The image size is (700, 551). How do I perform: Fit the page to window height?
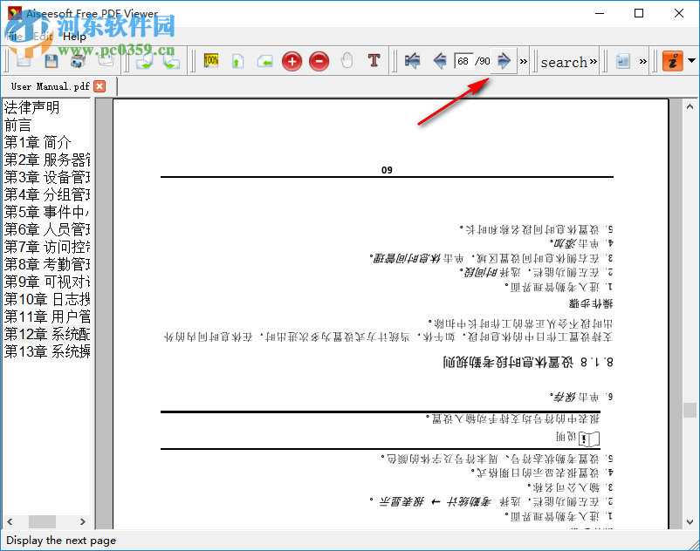coord(237,61)
